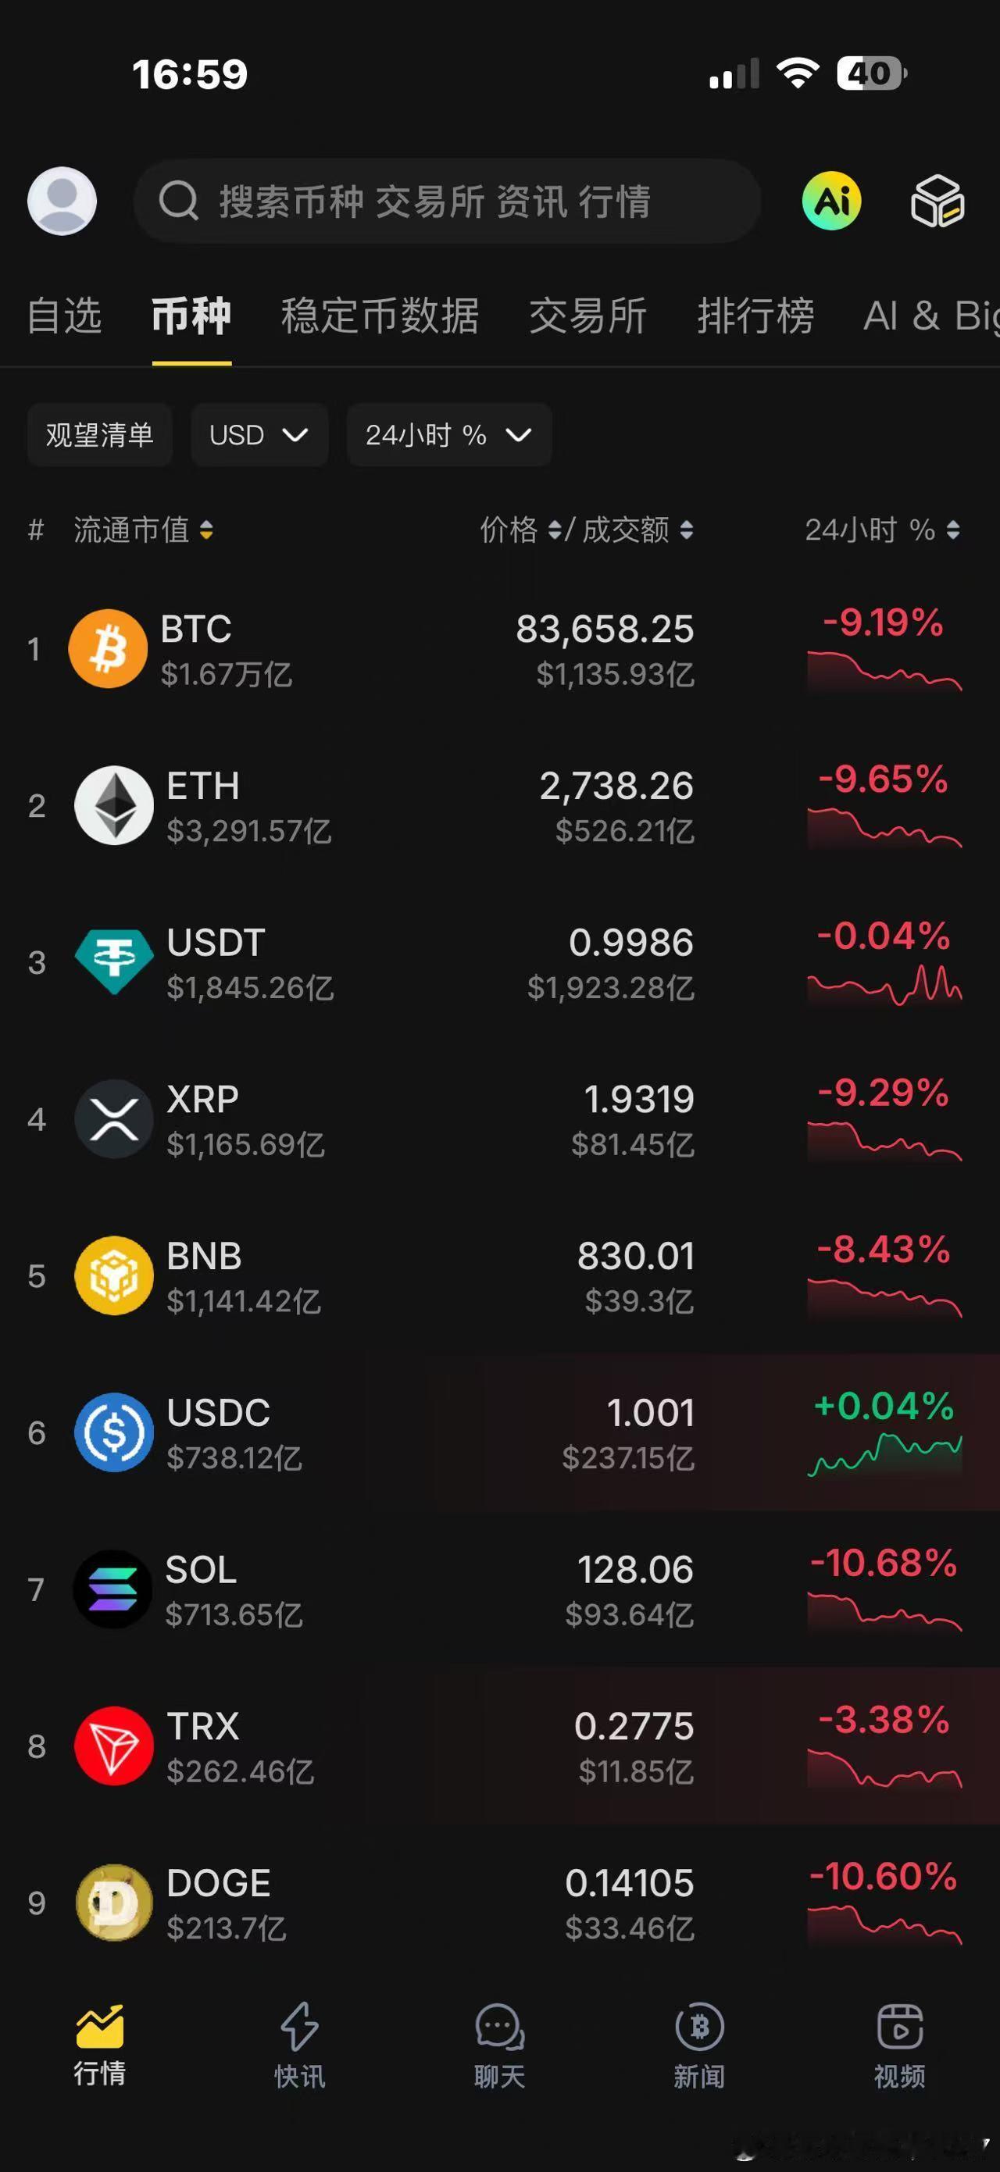This screenshot has width=1000, height=2172.
Task: Toggle sort by 成交额 column
Action: pyautogui.click(x=638, y=530)
